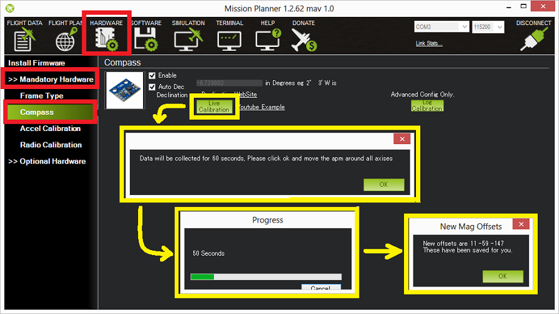Toggle the Auto Dec checkbox

152,87
